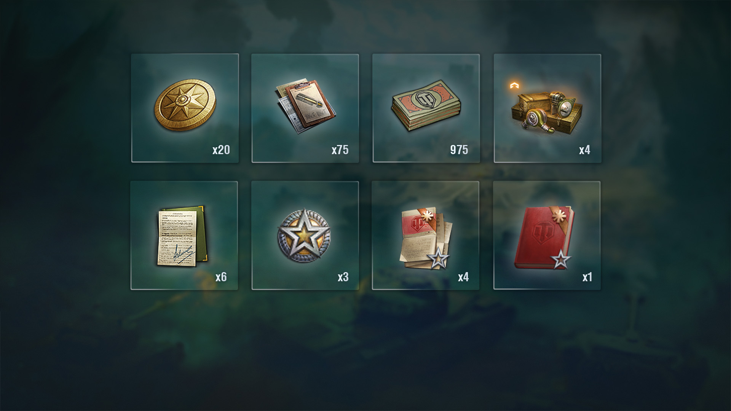Click the x20 quantity label
Viewport: 731px width, 411px height.
coord(221,150)
